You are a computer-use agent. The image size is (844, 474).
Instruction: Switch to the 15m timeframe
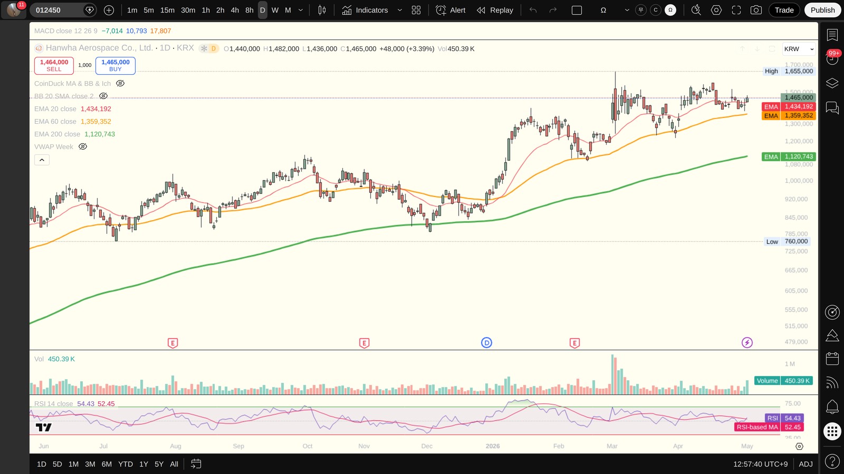coord(167,10)
